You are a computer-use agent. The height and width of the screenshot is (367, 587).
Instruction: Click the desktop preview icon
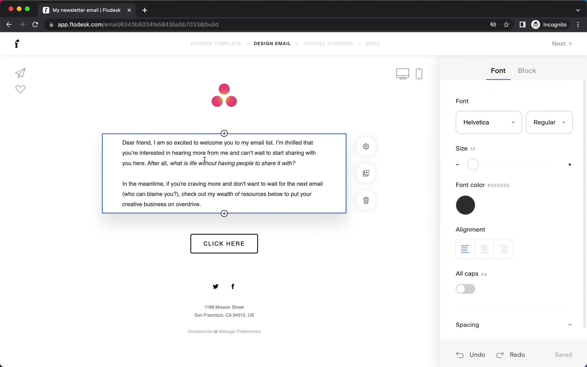[x=402, y=73]
